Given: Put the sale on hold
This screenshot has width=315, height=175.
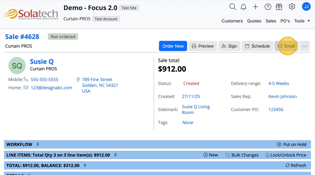Looking at the screenshot, I should point(292,144).
